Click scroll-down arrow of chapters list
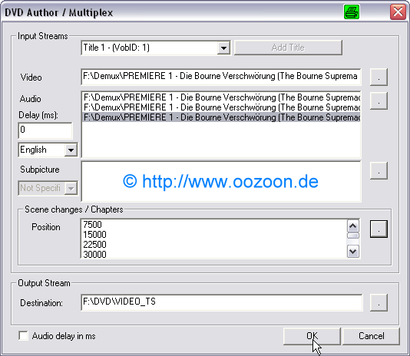Viewport: 410px width, 356px height. coord(353,252)
